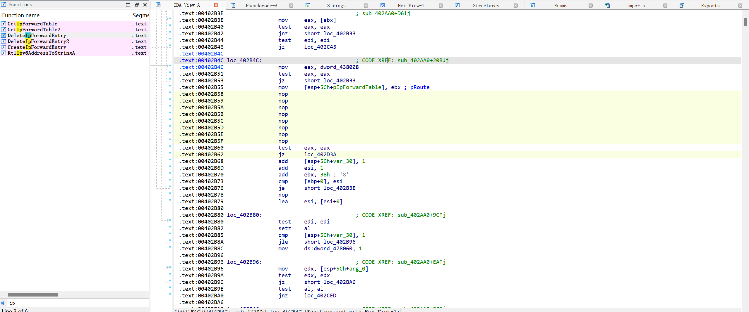The height and width of the screenshot is (312, 749).
Task: Undock the Functions panel
Action: pos(137,5)
